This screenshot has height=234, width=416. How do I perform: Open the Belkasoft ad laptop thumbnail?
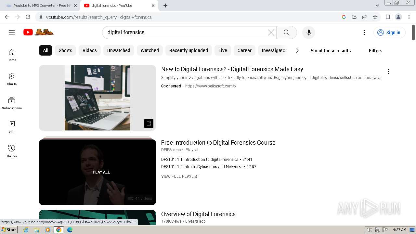pyautogui.click(x=97, y=98)
